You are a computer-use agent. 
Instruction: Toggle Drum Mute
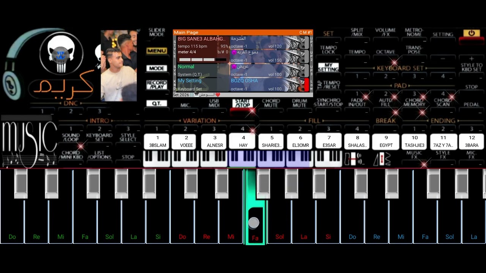[300, 103]
